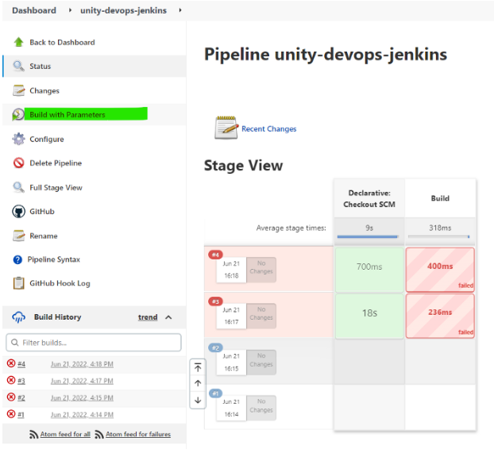Click the #2 badge in Stage View

(215, 347)
